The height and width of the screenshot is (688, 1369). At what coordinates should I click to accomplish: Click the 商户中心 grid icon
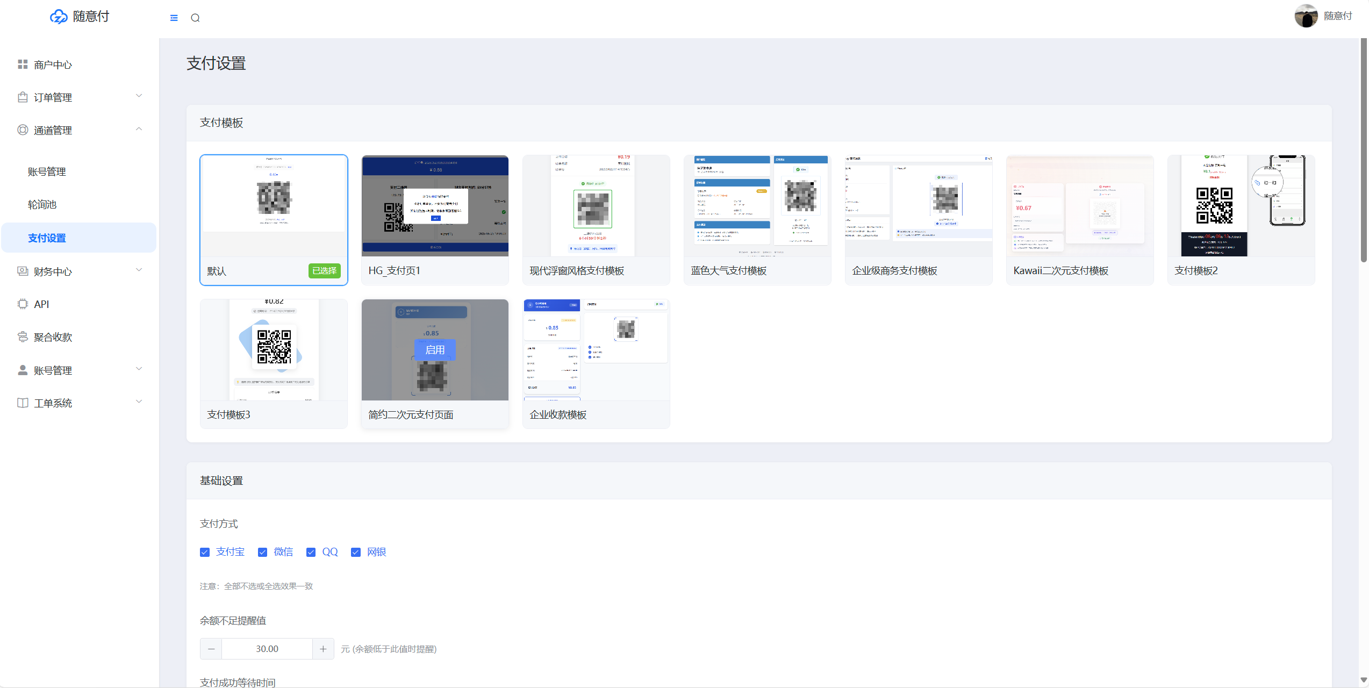click(23, 64)
